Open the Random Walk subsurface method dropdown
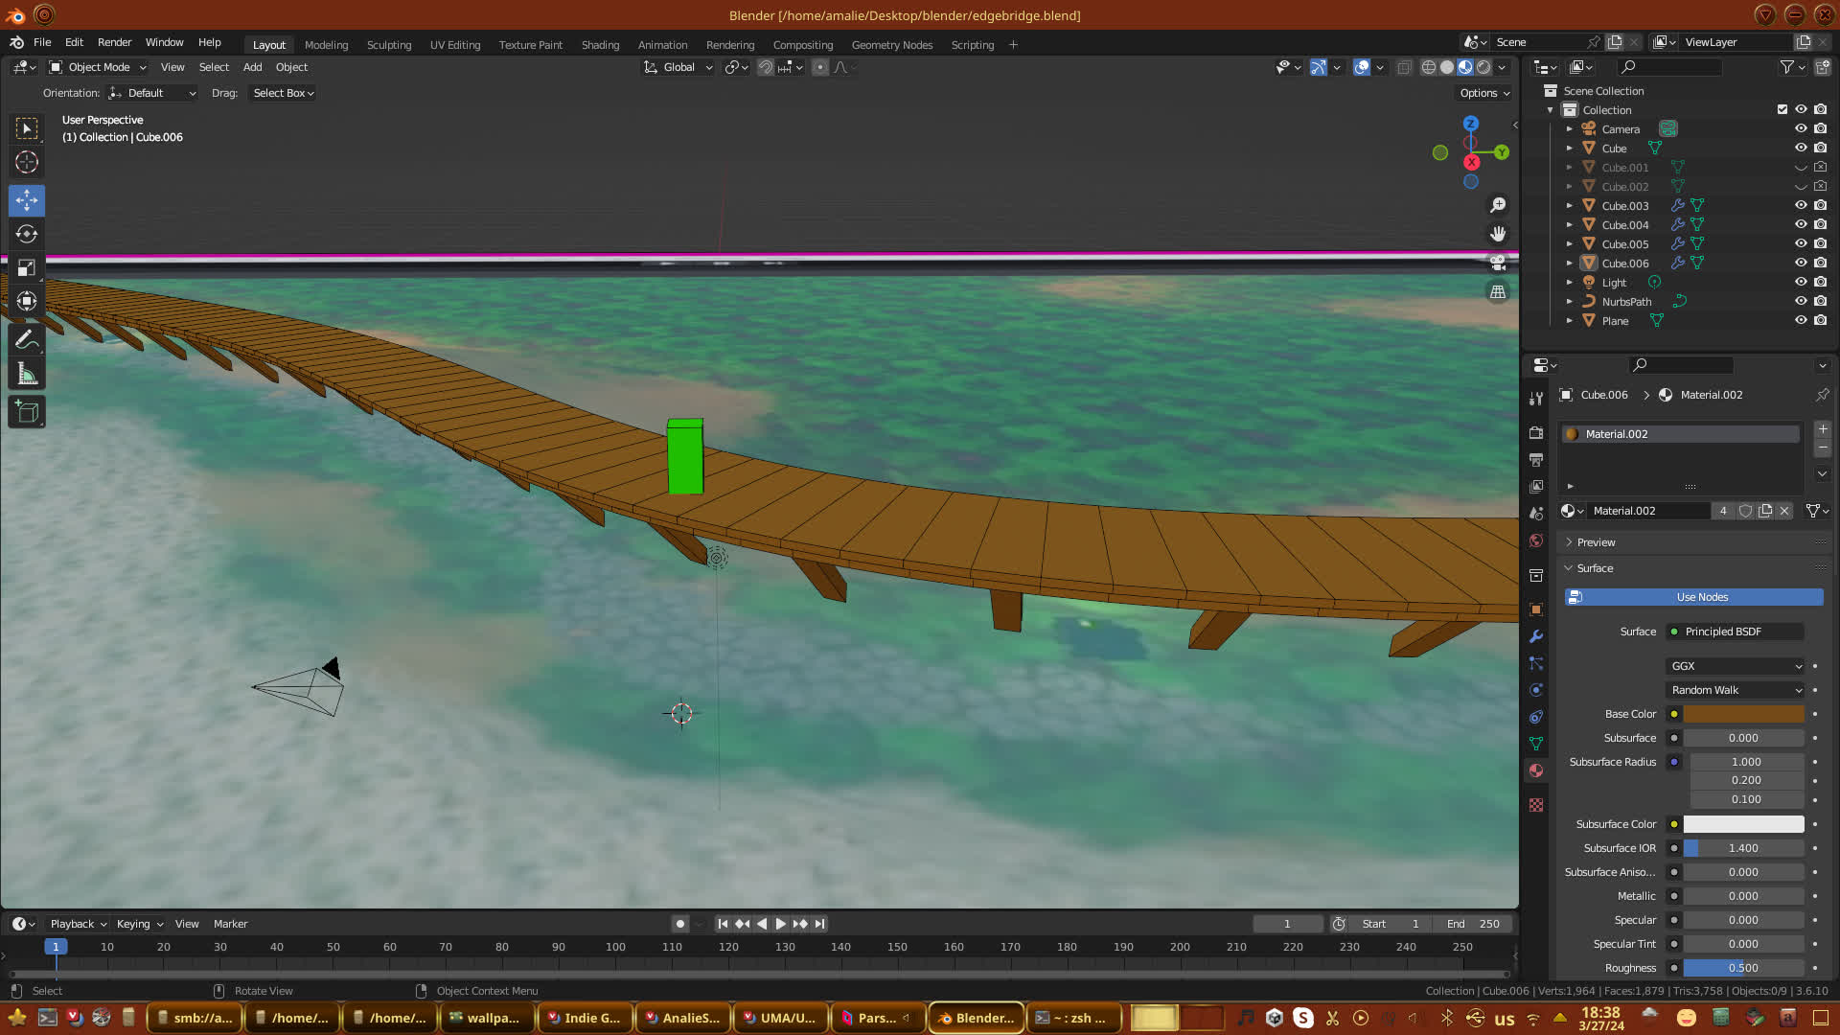Screen dimensions: 1840x1035 pos(1736,690)
